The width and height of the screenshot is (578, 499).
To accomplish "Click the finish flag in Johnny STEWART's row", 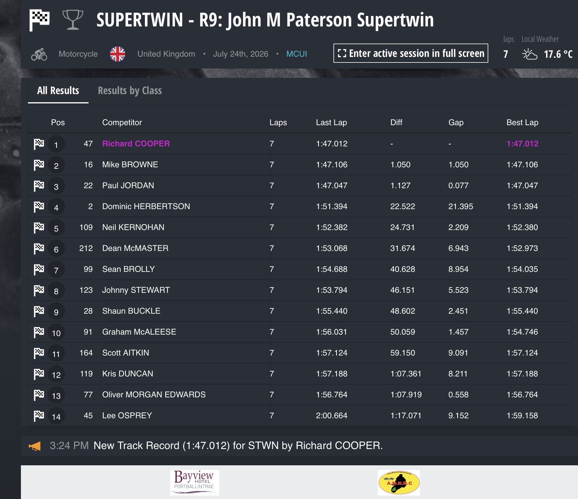I will click(x=39, y=290).
